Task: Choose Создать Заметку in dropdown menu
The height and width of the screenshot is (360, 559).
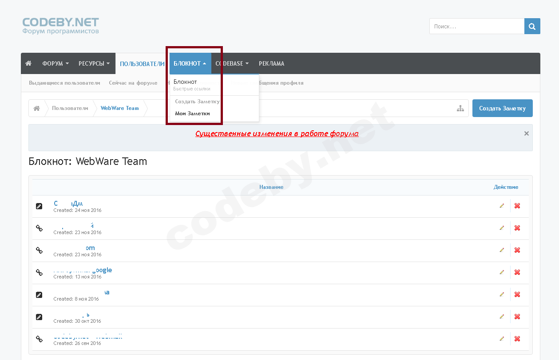Action: coord(197,102)
